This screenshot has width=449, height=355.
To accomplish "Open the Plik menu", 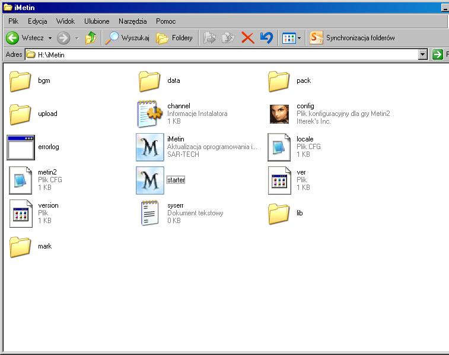I will coord(13,21).
